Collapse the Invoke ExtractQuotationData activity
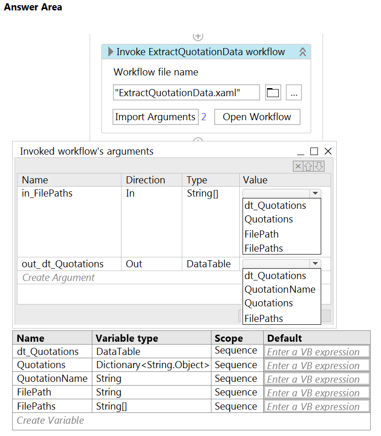The image size is (381, 436). (303, 52)
